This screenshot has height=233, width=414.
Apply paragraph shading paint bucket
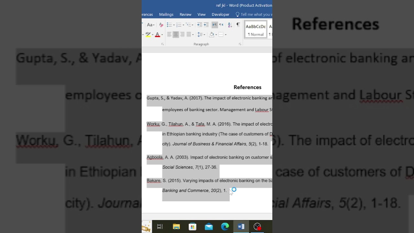[x=212, y=34]
